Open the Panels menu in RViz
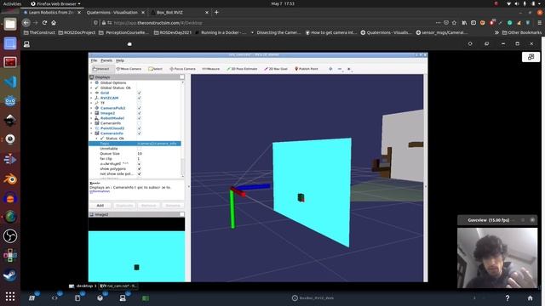The width and height of the screenshot is (545, 306). 106,60
